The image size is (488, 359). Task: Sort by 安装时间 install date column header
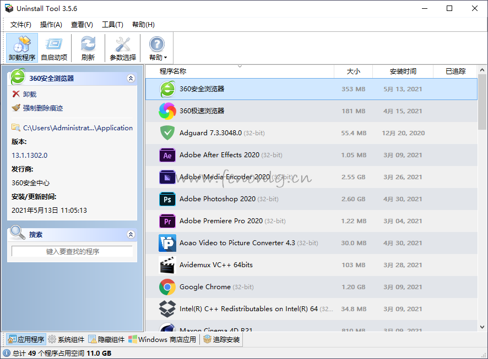coord(403,71)
